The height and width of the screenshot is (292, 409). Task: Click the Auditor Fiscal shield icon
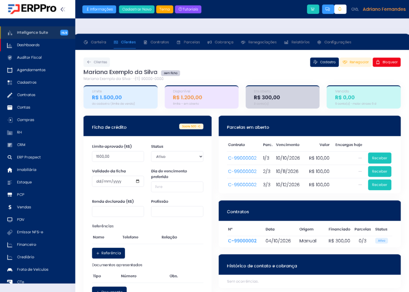coord(10,57)
